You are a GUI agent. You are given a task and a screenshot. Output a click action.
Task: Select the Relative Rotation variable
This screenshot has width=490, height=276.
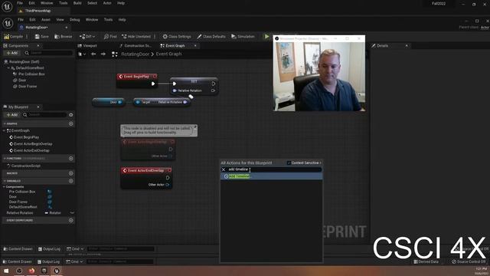point(20,213)
